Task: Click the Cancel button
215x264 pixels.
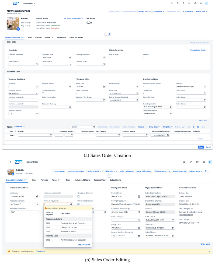Action: click(x=209, y=147)
